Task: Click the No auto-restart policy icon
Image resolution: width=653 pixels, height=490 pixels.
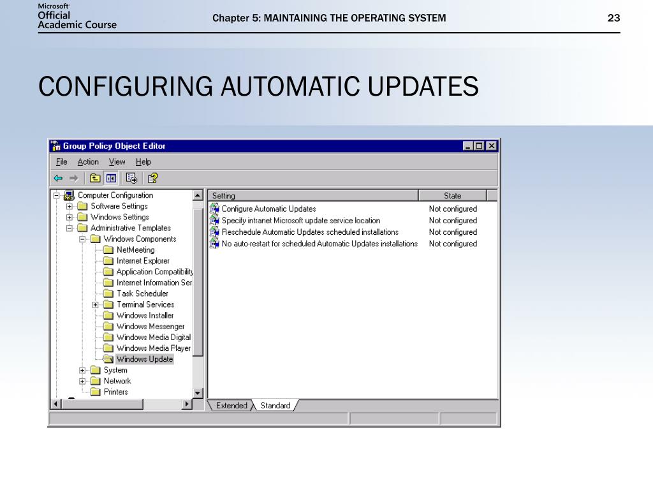Action: click(214, 243)
